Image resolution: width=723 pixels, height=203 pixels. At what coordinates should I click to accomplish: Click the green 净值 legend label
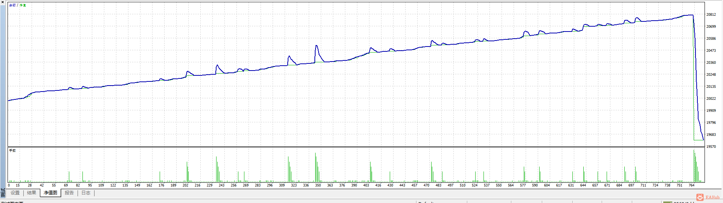pos(23,5)
